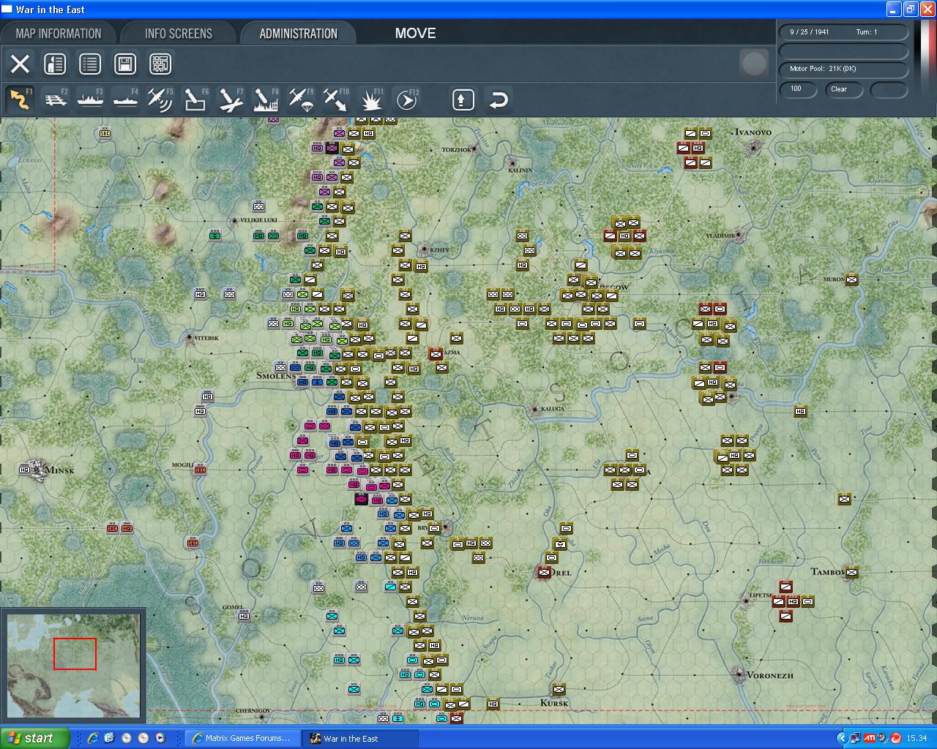Click the city of Voronezh on map
The width and height of the screenshot is (937, 749).
click(740, 675)
